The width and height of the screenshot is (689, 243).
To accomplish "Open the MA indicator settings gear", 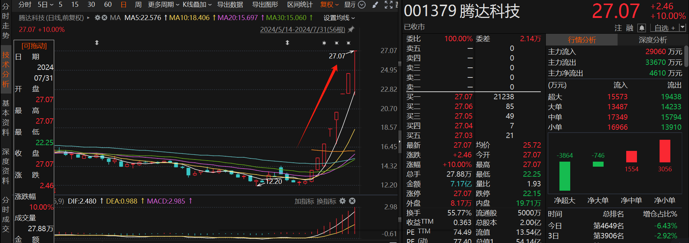I will click(97, 18).
